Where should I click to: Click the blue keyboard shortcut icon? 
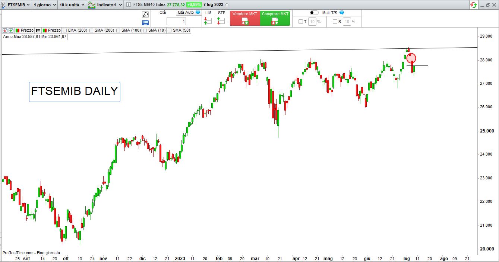[145, 22]
